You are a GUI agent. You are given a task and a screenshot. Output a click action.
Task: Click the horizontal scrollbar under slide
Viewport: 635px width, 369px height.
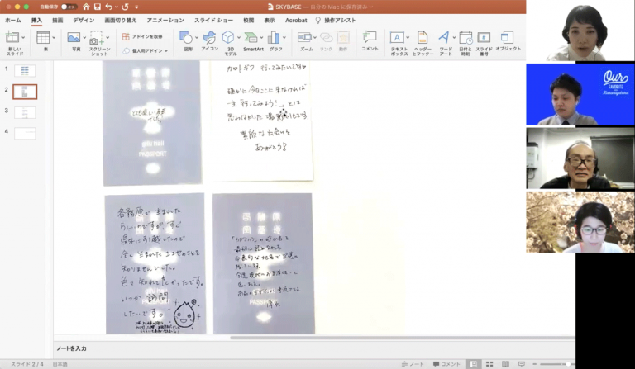[x=402, y=338]
